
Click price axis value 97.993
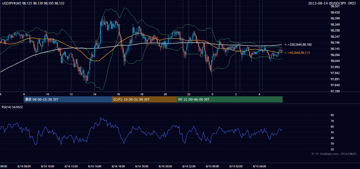(335, 67)
